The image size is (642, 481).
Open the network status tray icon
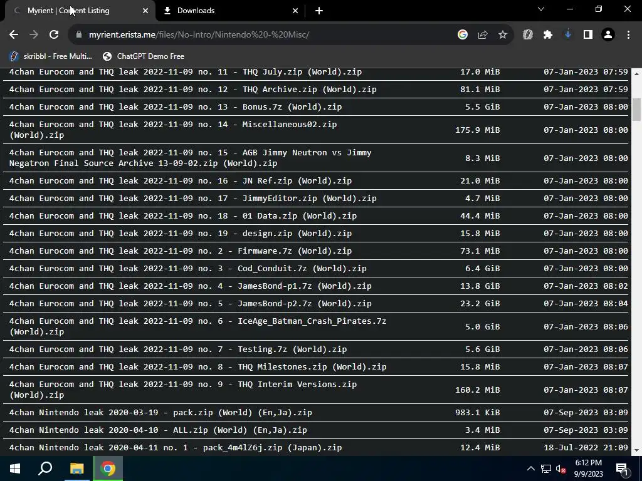[x=546, y=468]
